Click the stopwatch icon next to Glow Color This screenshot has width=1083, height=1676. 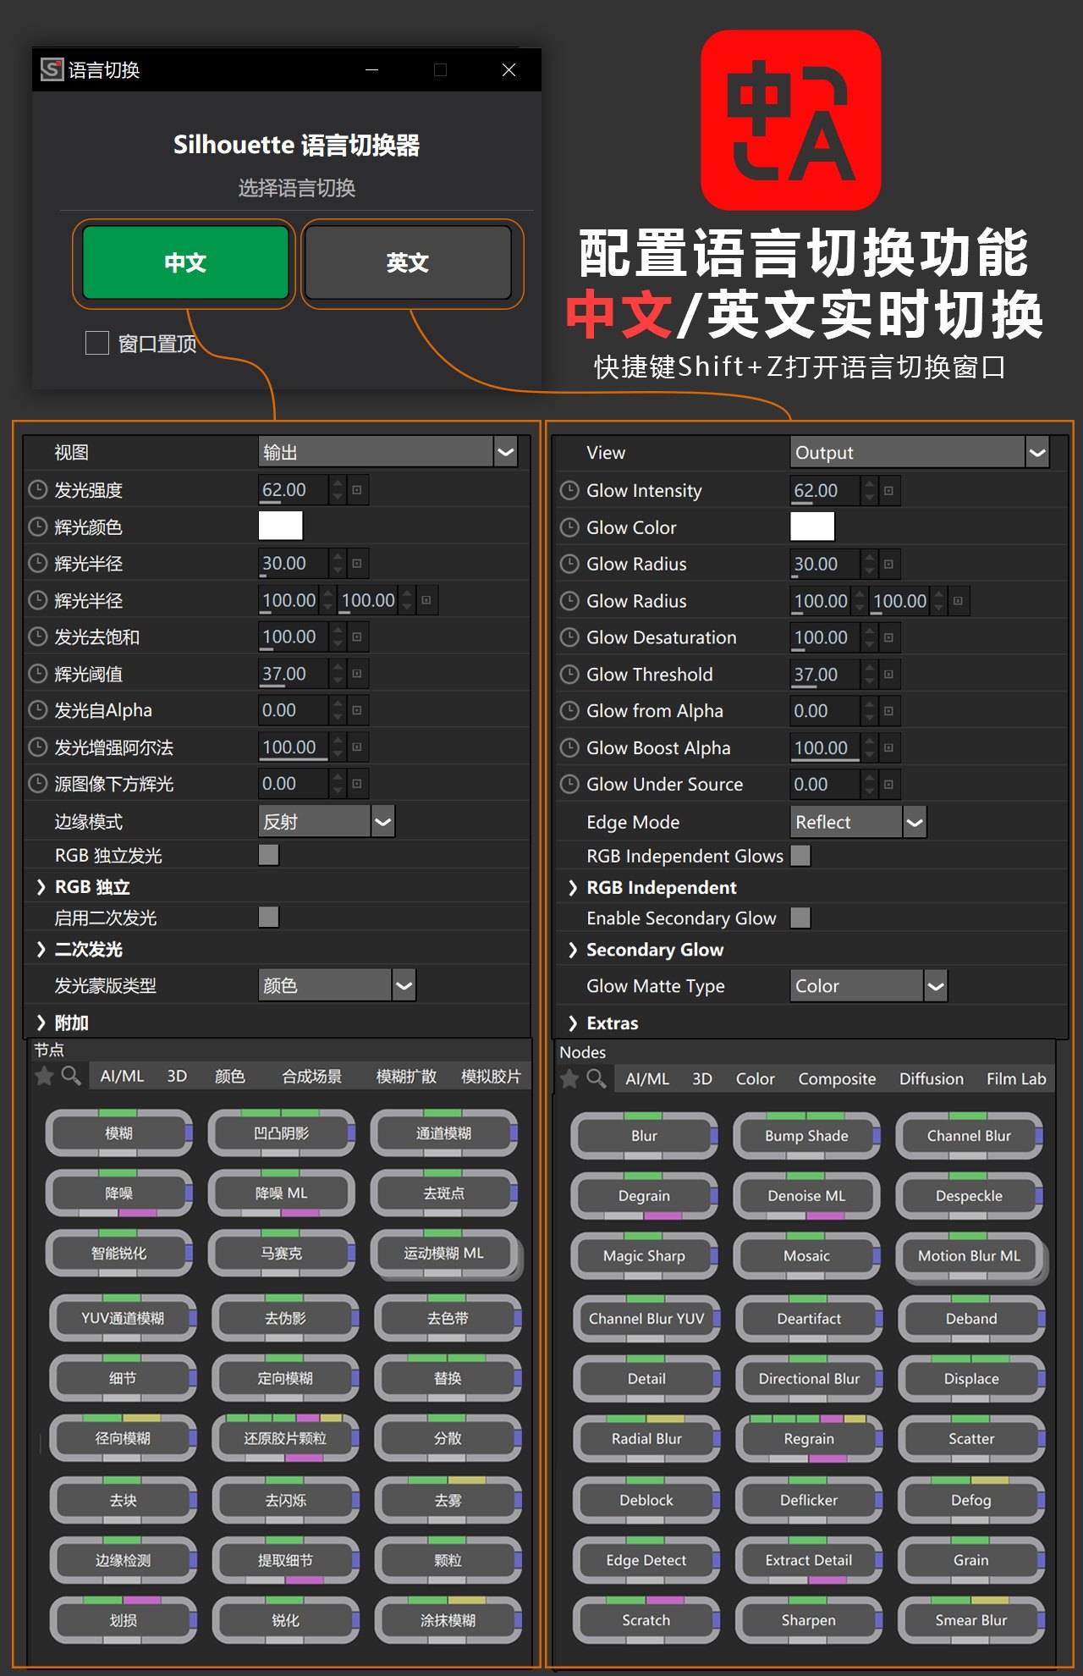569,527
